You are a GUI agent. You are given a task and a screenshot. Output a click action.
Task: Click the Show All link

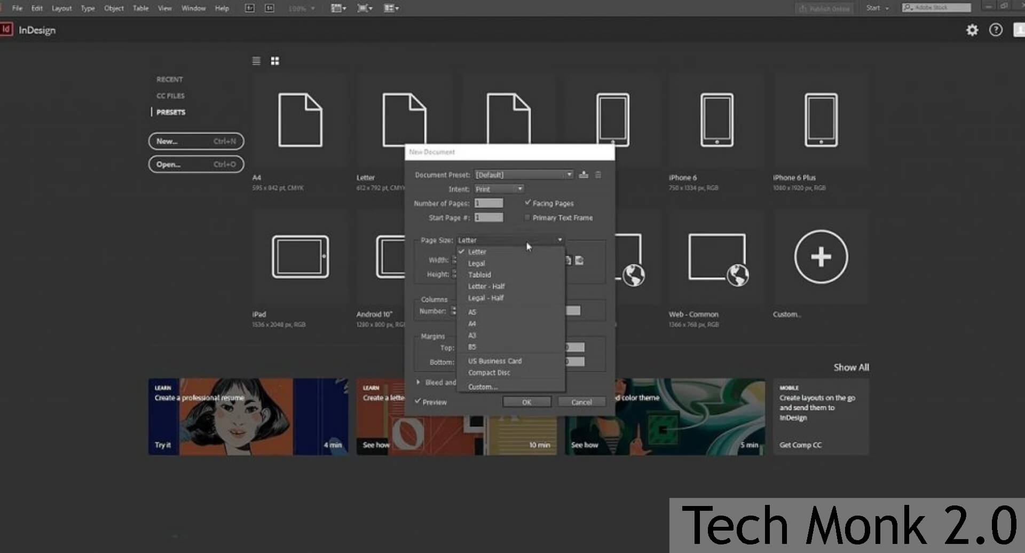pyautogui.click(x=851, y=367)
